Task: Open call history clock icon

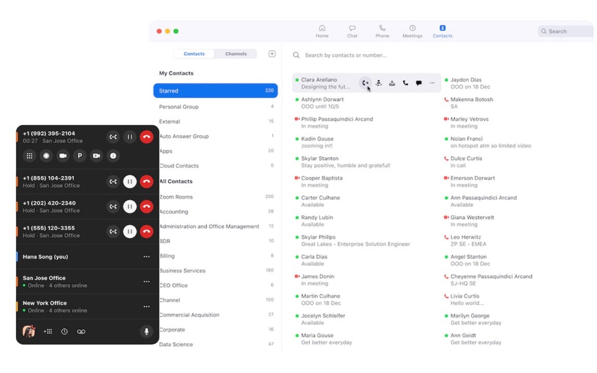Action: point(65,331)
